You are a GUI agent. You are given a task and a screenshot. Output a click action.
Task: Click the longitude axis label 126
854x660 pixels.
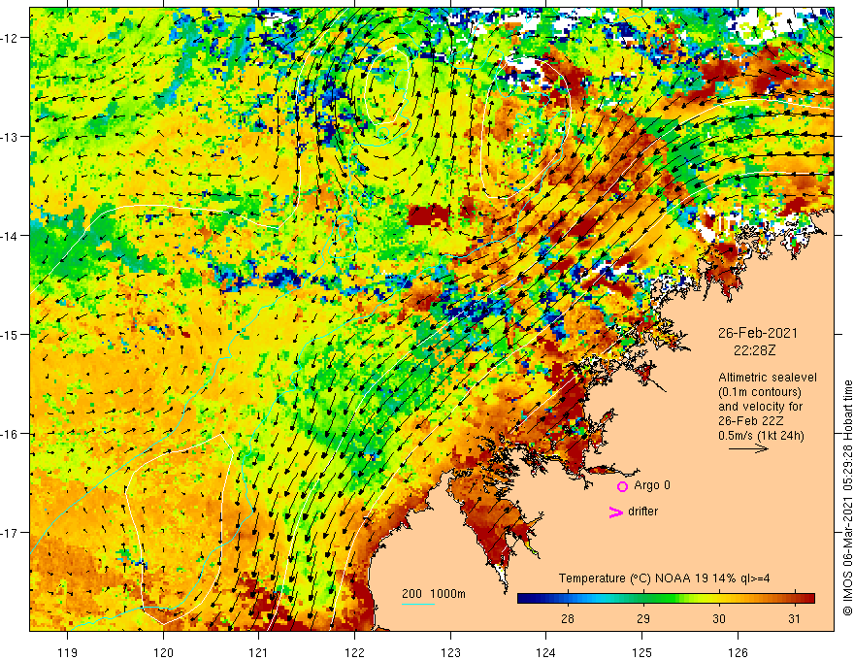tap(738, 652)
